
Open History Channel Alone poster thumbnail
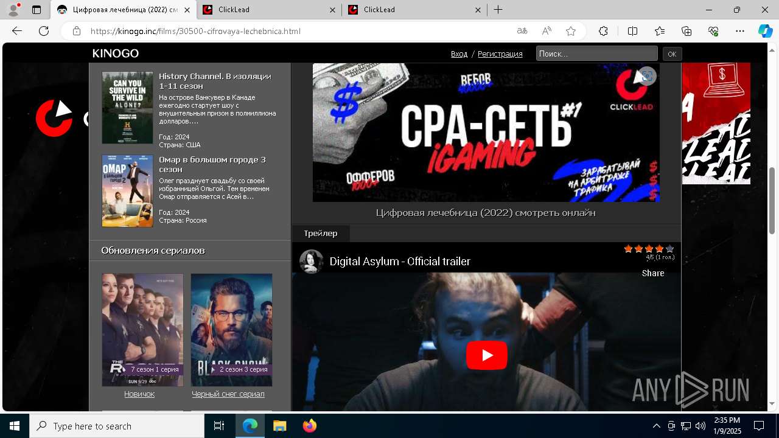(127, 108)
